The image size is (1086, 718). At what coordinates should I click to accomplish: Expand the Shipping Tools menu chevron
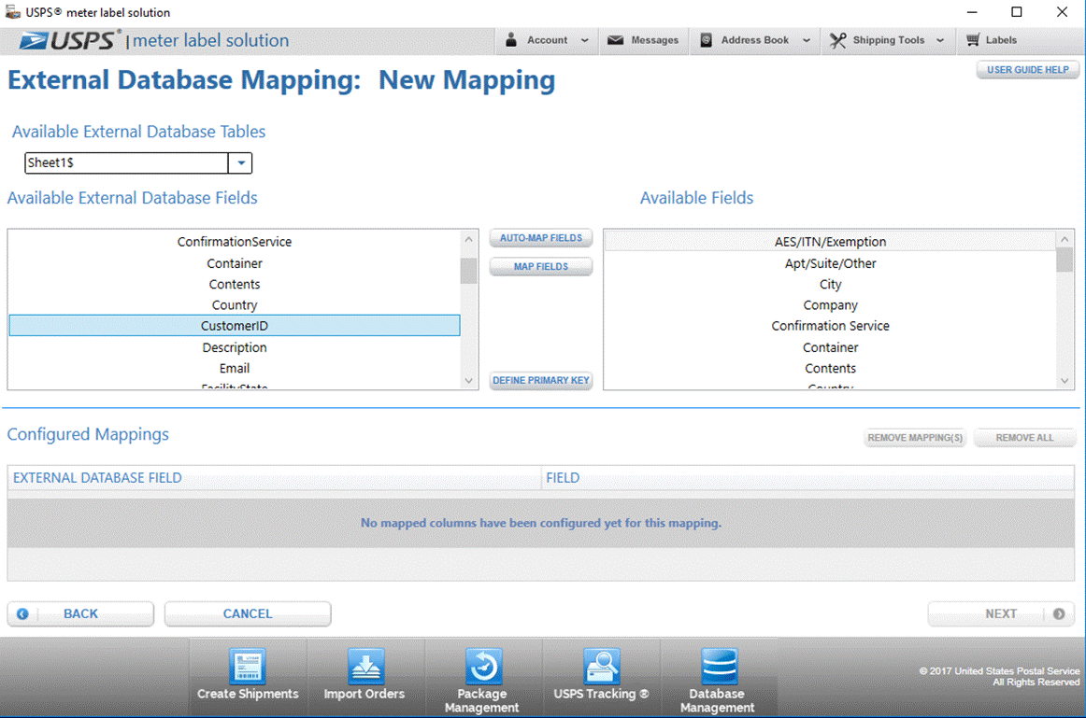(x=940, y=41)
